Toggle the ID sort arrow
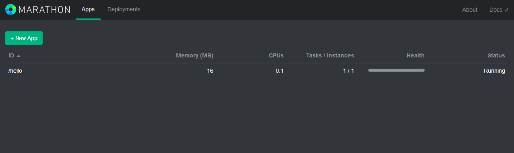The height and width of the screenshot is (153, 514). [19, 56]
